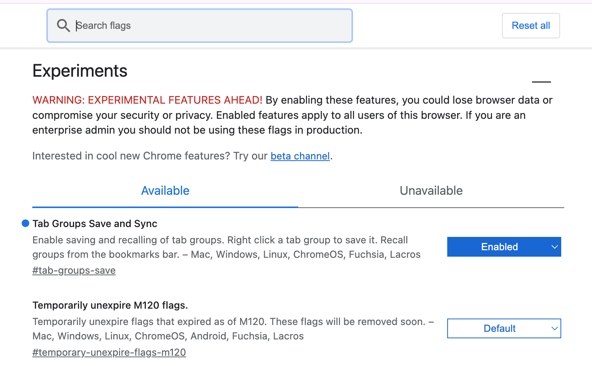Open the unexpire M120 Default dropdown

pyautogui.click(x=504, y=328)
